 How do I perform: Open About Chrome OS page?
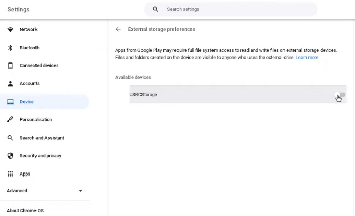pyautogui.click(x=25, y=211)
